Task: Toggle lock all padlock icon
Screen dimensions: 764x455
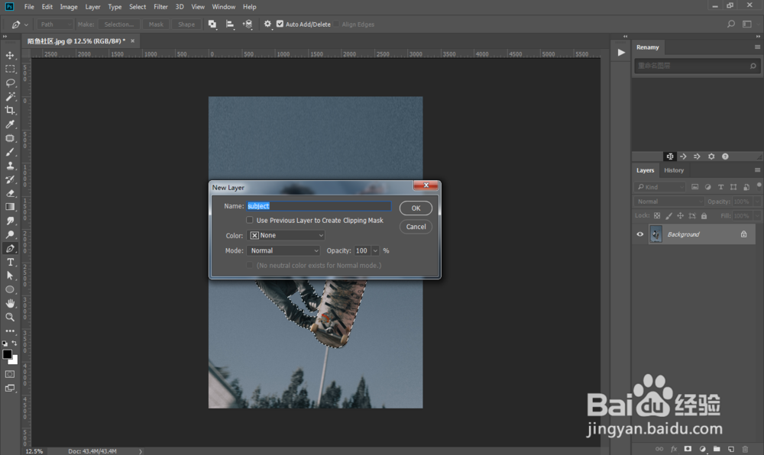Action: [704, 215]
